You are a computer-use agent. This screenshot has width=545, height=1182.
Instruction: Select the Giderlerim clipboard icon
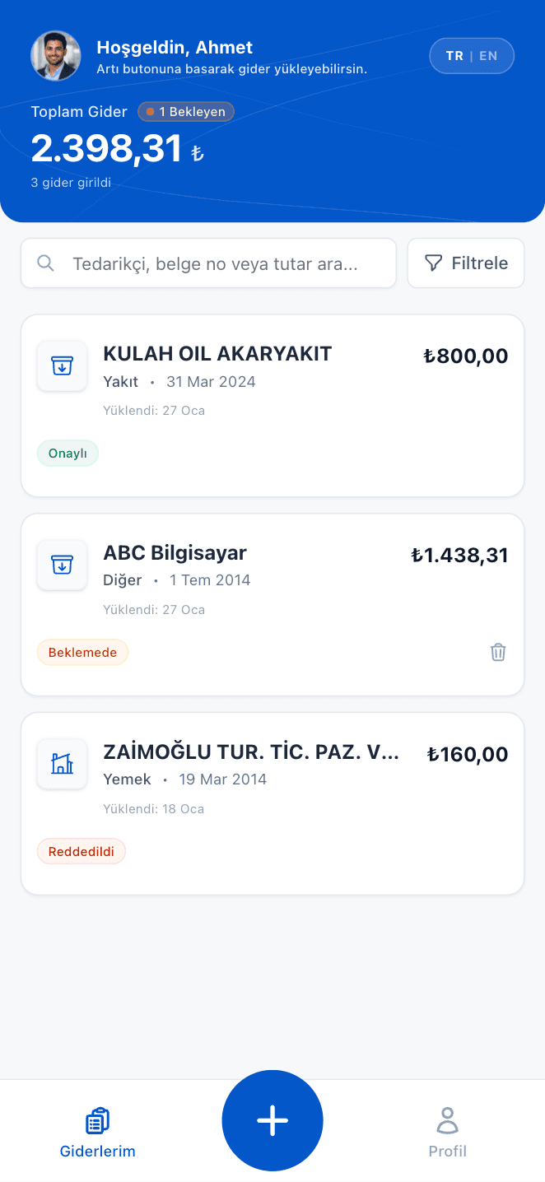coord(97,1119)
